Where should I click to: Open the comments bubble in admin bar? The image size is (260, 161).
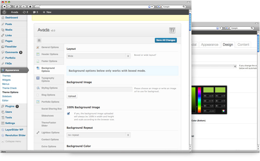click(36, 12)
